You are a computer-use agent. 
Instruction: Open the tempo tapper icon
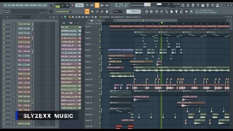coord(181,11)
